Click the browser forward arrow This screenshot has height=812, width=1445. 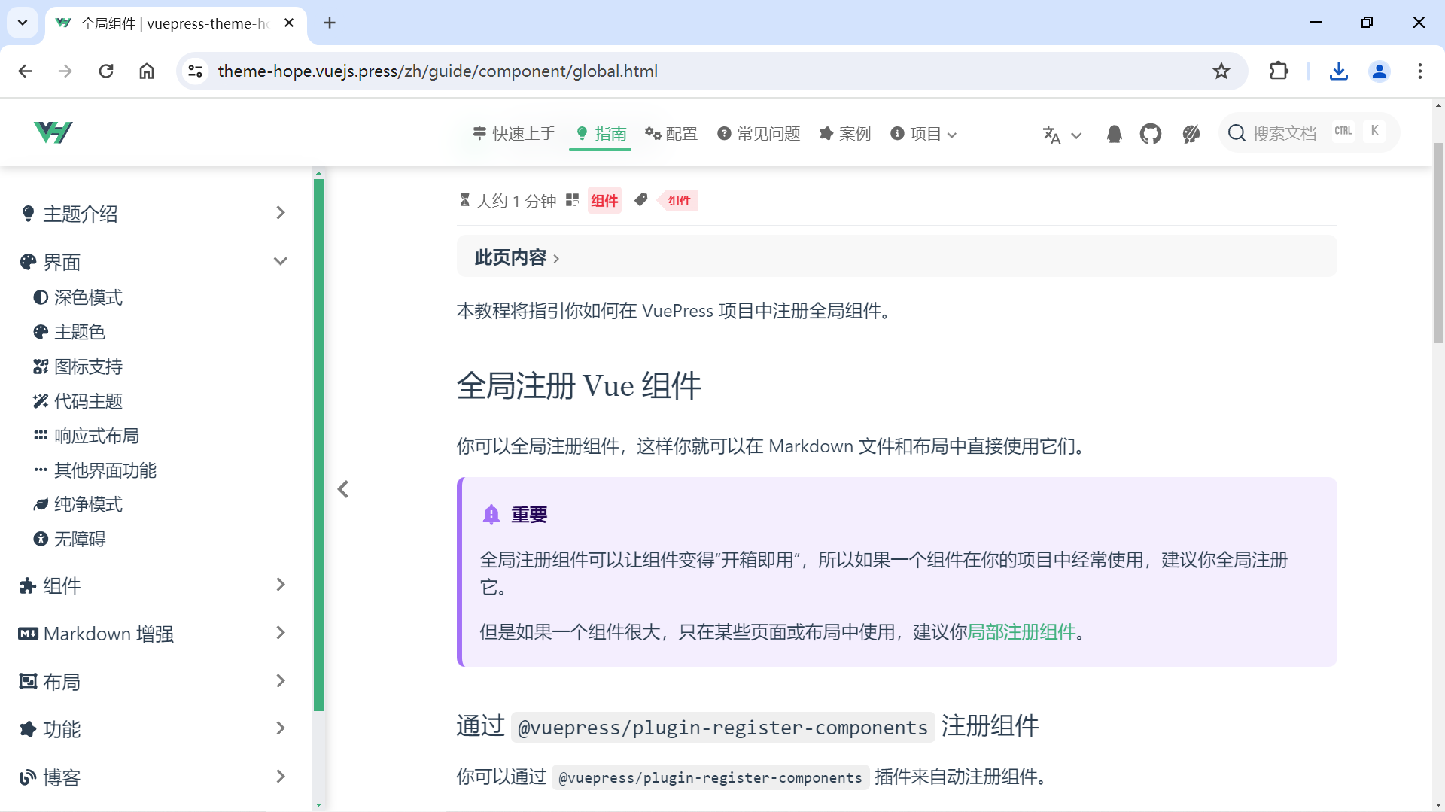tap(65, 71)
